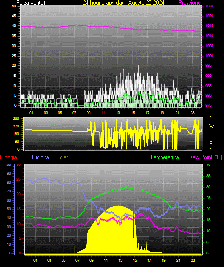Click the 100 humidity axis value
224x267 pixels.
pos(8,165)
